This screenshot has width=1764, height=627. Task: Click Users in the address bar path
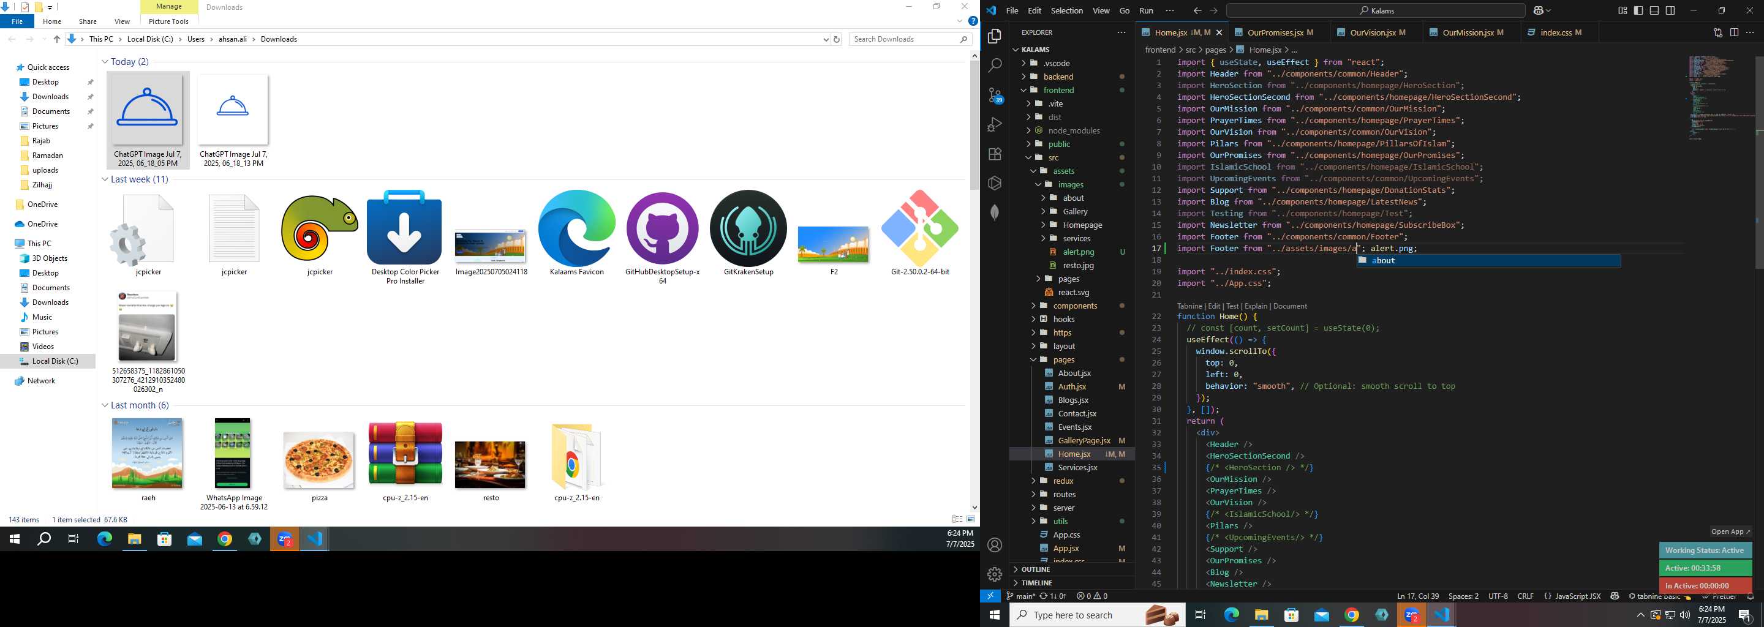pyautogui.click(x=196, y=39)
